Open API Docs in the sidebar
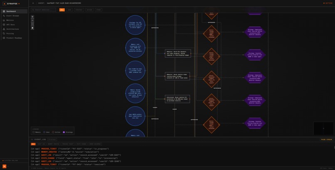The image size is (335, 170). point(14,25)
